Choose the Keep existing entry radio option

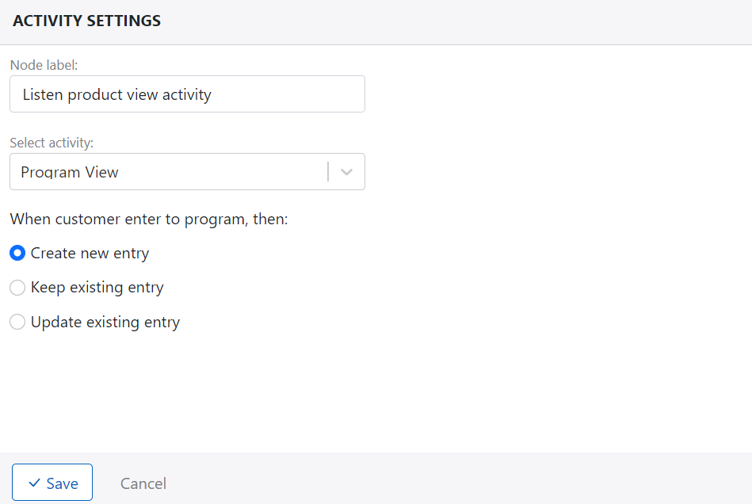click(x=17, y=288)
